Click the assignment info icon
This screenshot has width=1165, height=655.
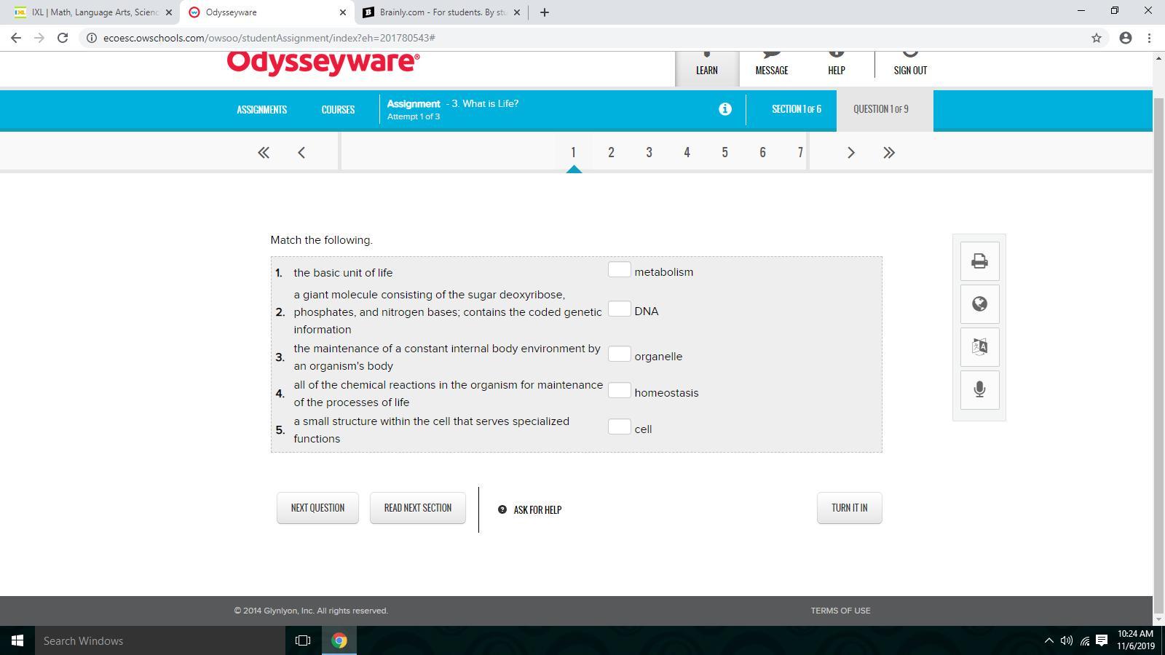(x=725, y=109)
